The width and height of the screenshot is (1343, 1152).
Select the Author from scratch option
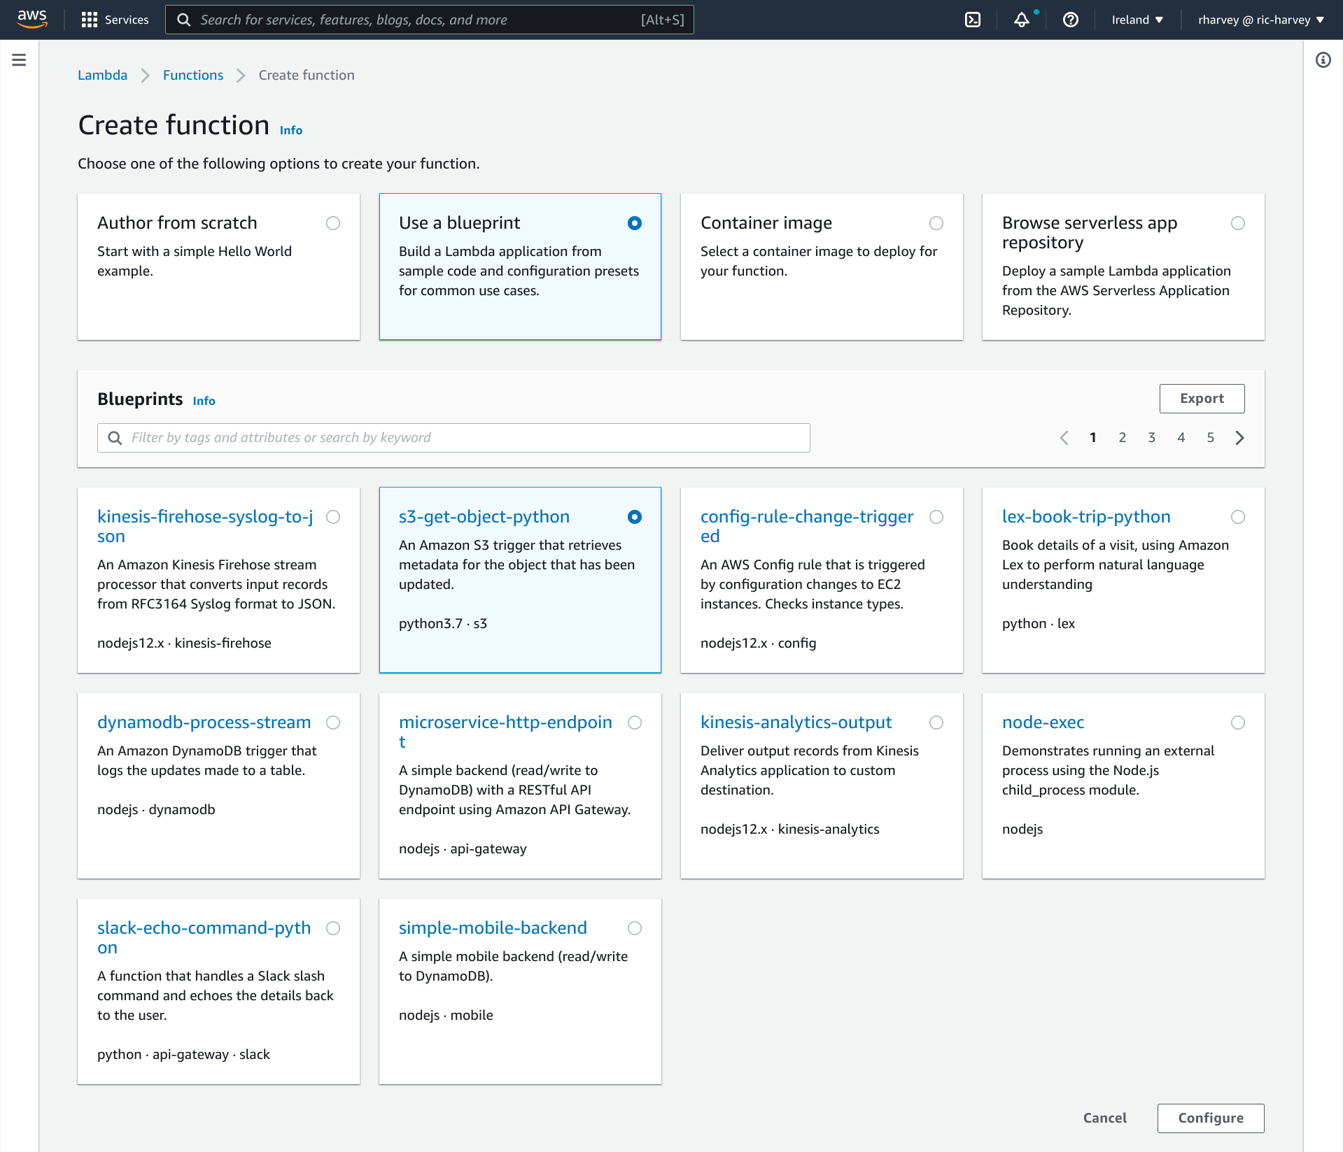[x=333, y=223]
